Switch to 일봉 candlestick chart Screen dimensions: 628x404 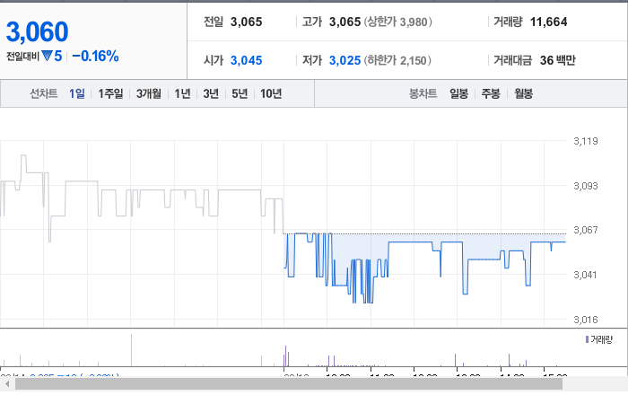tap(459, 93)
